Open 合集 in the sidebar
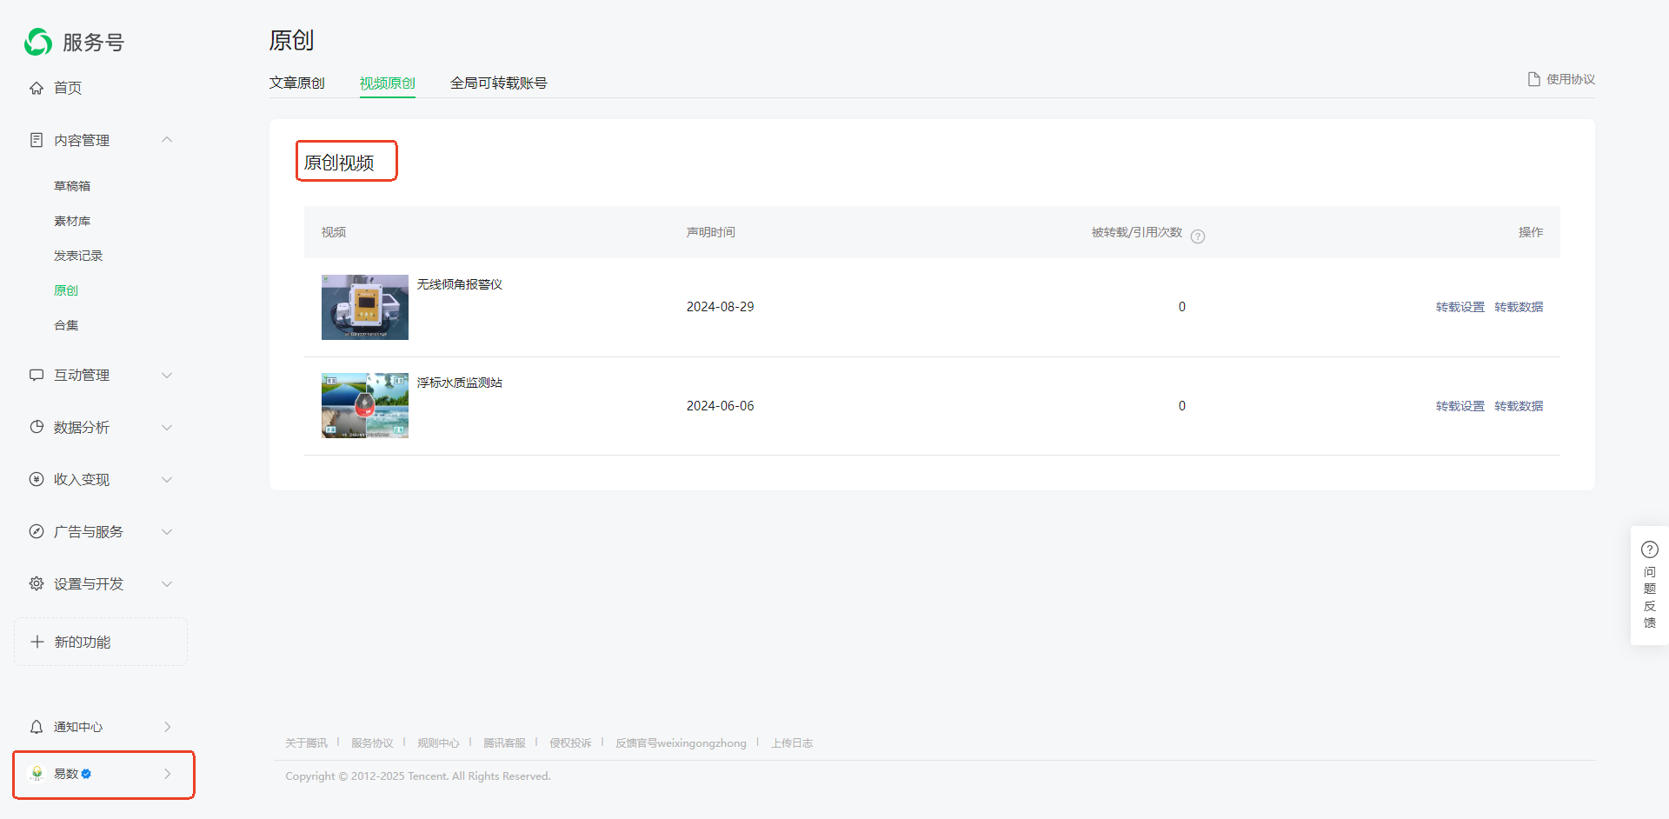1669x819 pixels. (x=66, y=325)
